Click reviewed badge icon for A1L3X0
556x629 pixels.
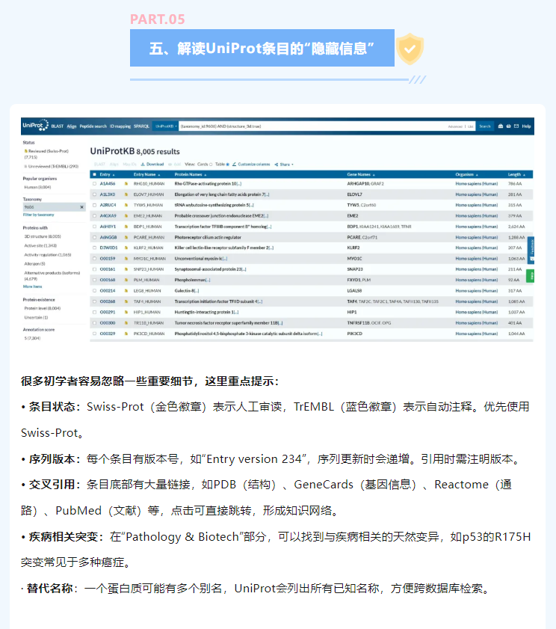click(x=126, y=194)
